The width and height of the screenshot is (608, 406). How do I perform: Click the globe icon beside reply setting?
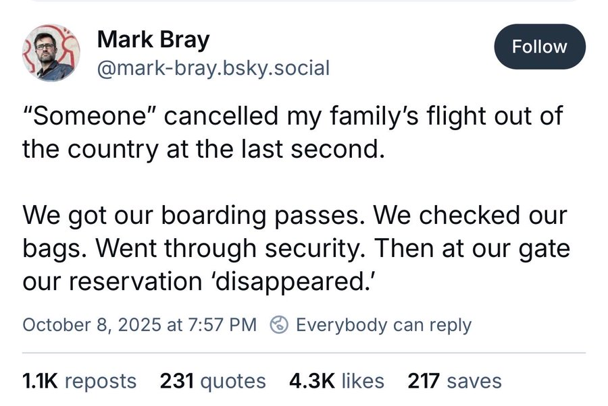click(279, 324)
